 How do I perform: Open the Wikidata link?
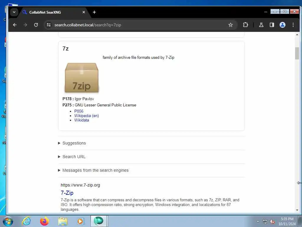[82, 120]
